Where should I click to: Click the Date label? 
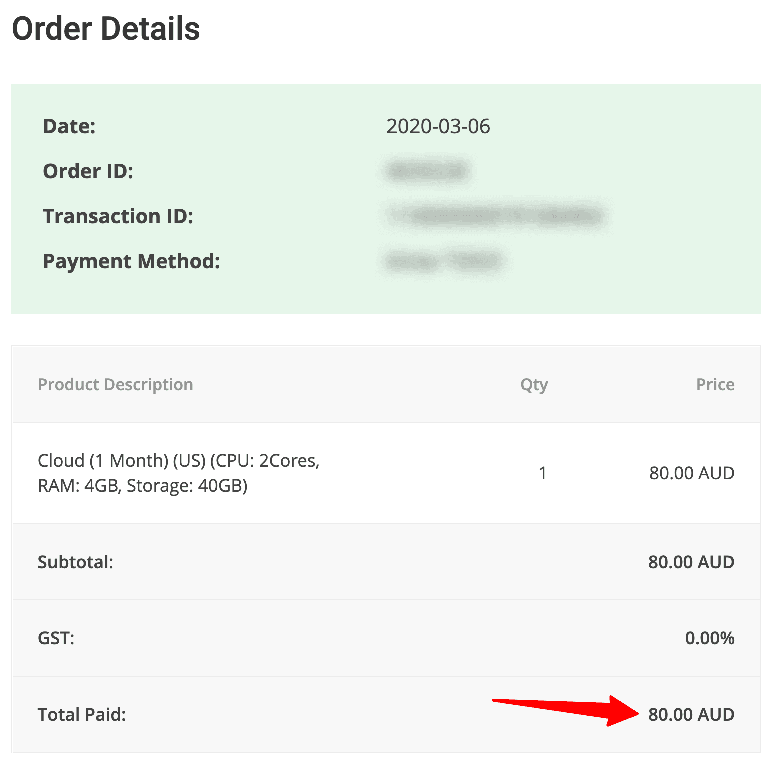click(x=69, y=126)
